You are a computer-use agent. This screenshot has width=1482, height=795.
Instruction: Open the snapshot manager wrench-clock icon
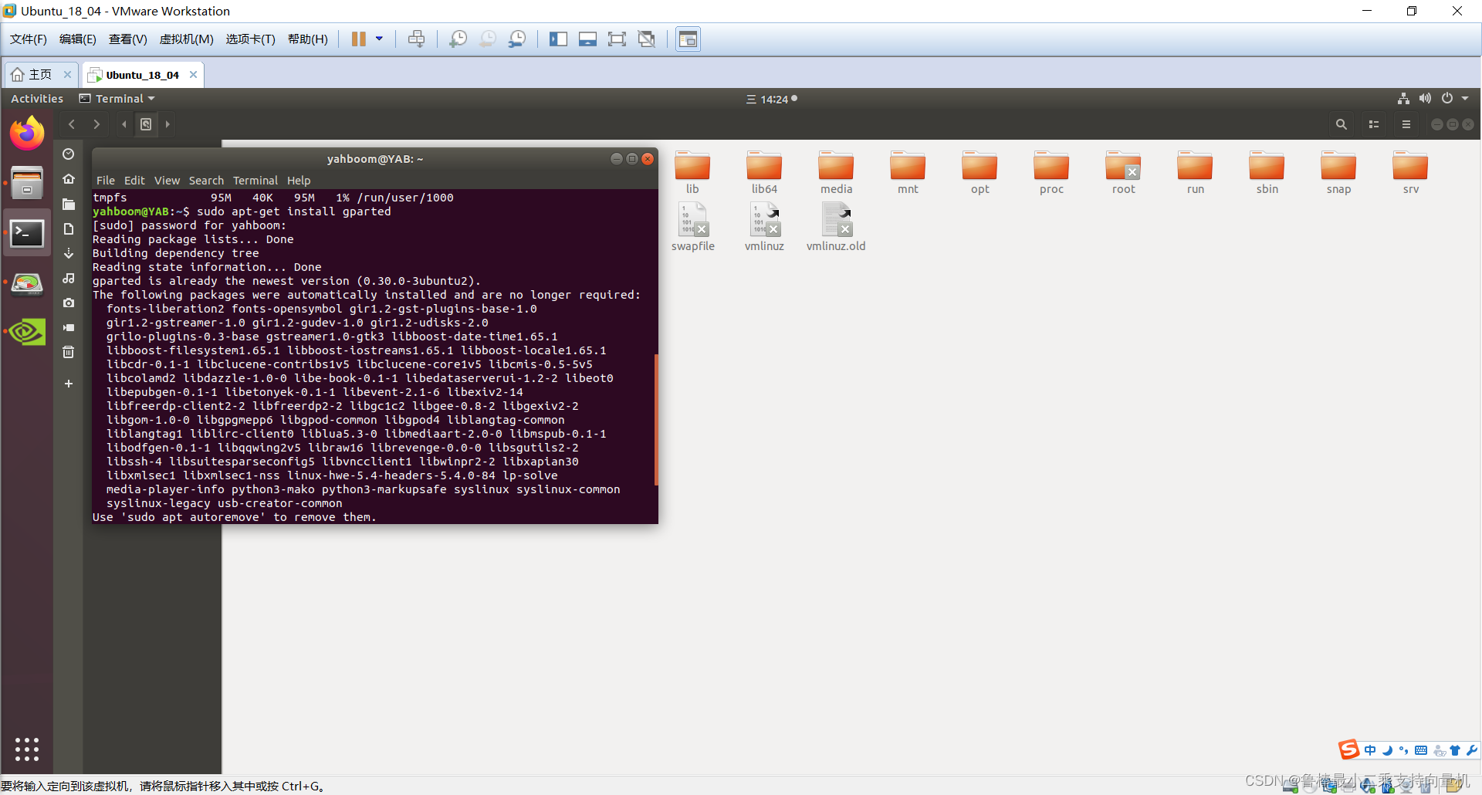[517, 39]
